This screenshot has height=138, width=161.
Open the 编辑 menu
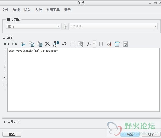coord(16,10)
